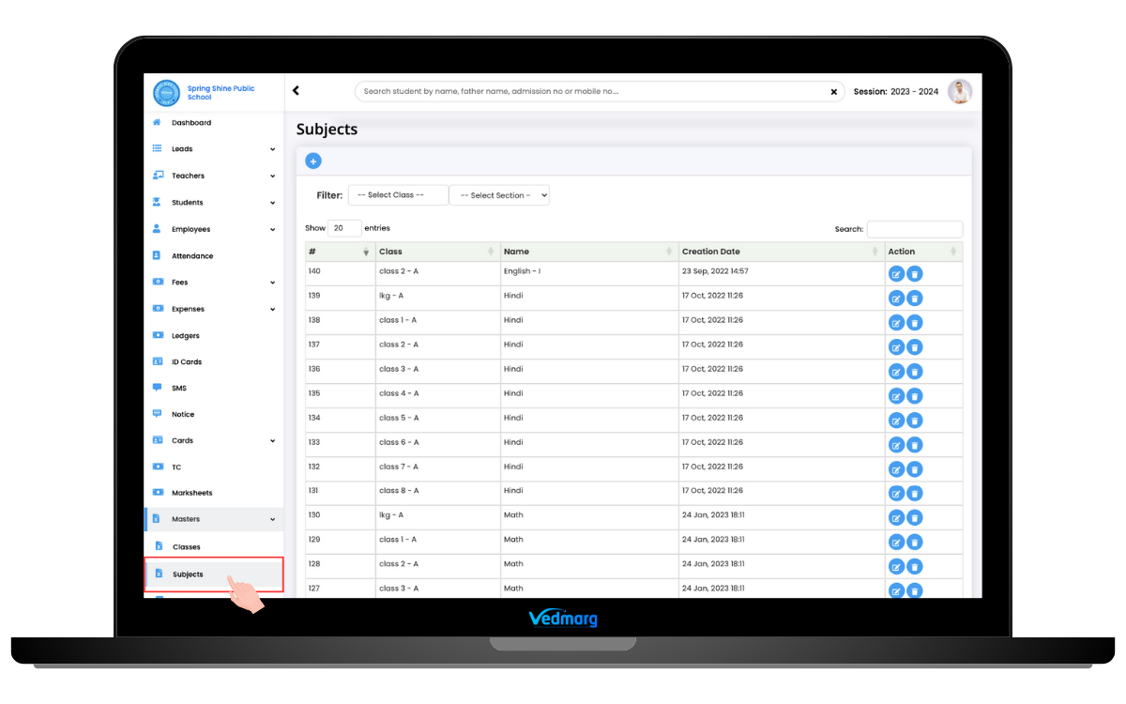Go to Classes under Masters
The image size is (1126, 704).
186,547
